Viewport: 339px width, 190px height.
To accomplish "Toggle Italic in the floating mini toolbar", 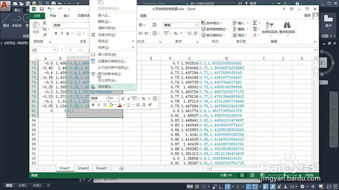I will coord(99,105).
